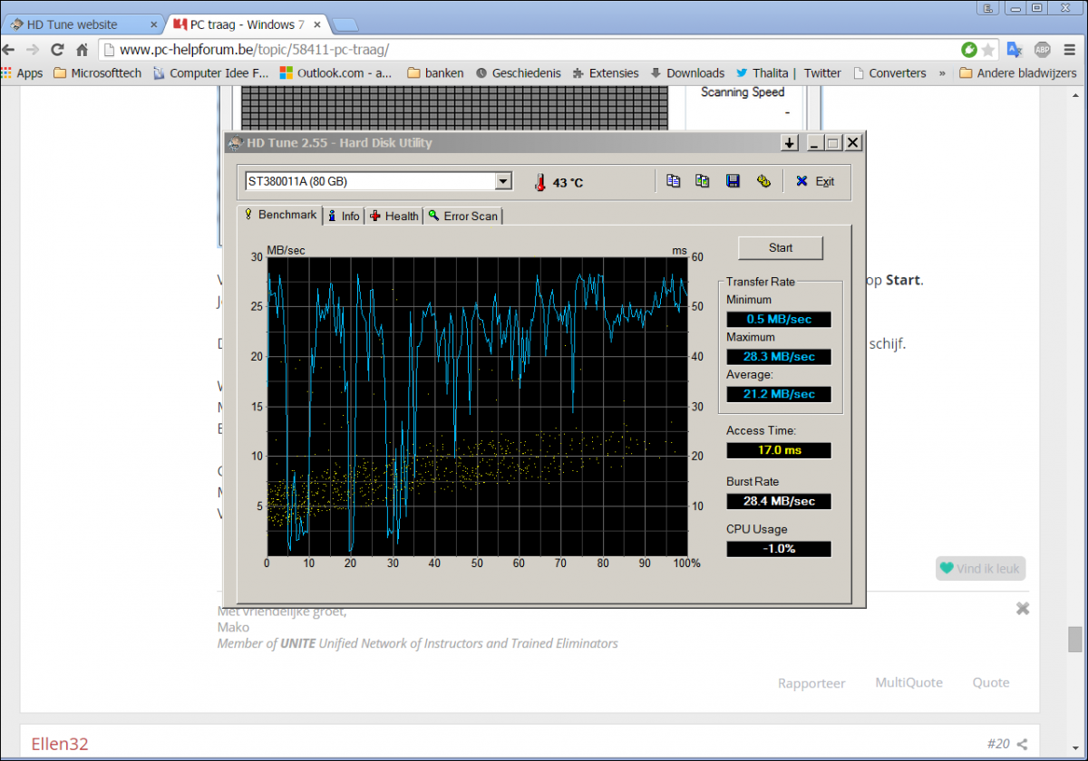1088x761 pixels.
Task: Click the browser vertical scrollbar thumb
Action: (x=1074, y=639)
